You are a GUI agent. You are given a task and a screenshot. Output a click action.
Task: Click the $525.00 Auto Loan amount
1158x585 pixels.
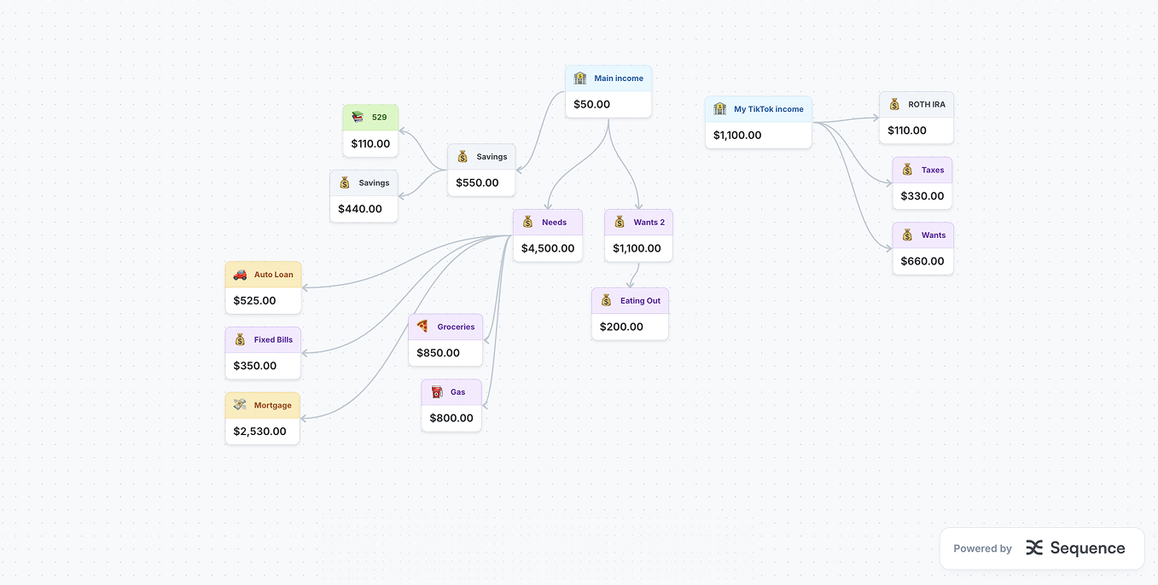click(254, 300)
